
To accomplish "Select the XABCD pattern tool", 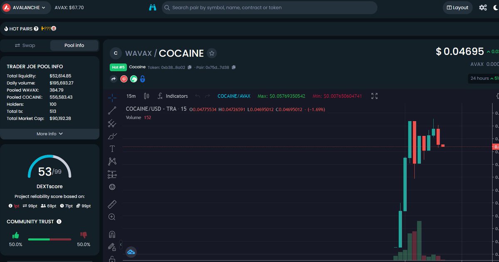I will (112, 161).
